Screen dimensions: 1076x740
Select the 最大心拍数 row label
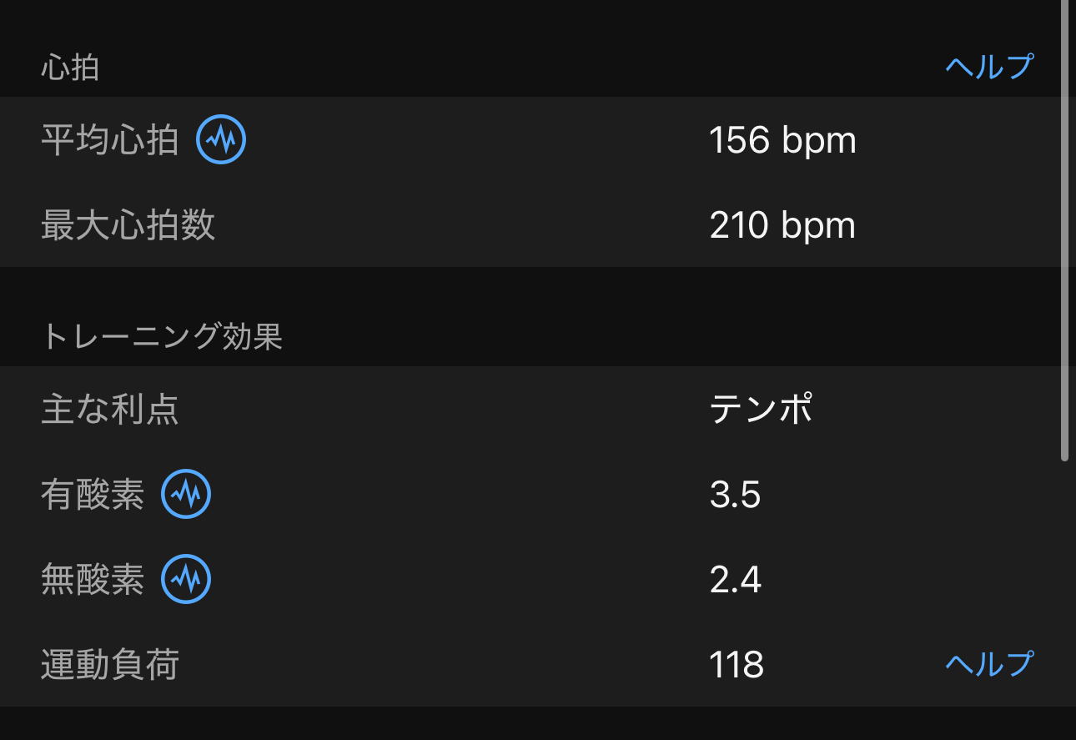[128, 225]
